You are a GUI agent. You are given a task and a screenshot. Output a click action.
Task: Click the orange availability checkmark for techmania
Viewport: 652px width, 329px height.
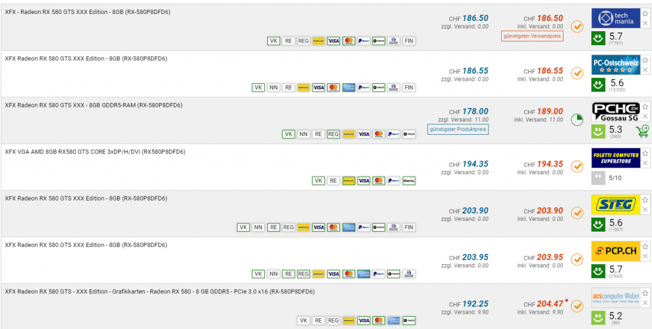[x=577, y=27]
